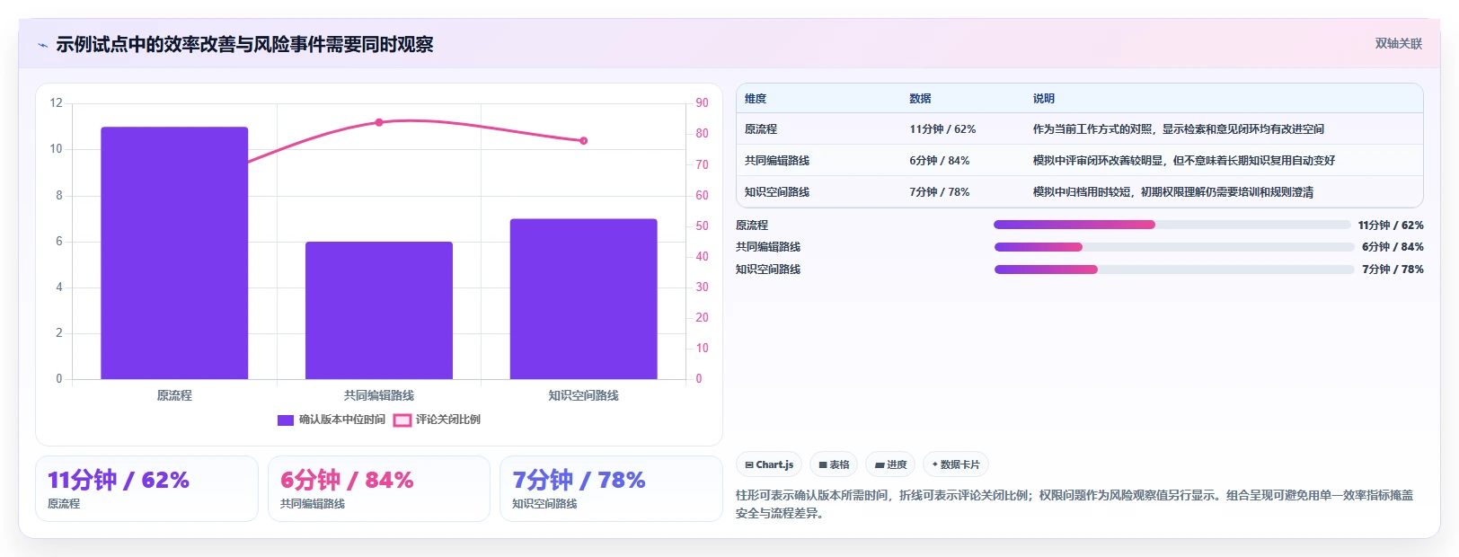1459x557 pixels.
Task: Select the 共同编辑路线 cell in the table
Action: 777,161
